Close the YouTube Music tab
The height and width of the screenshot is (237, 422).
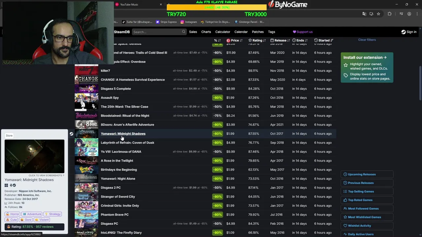point(161,5)
